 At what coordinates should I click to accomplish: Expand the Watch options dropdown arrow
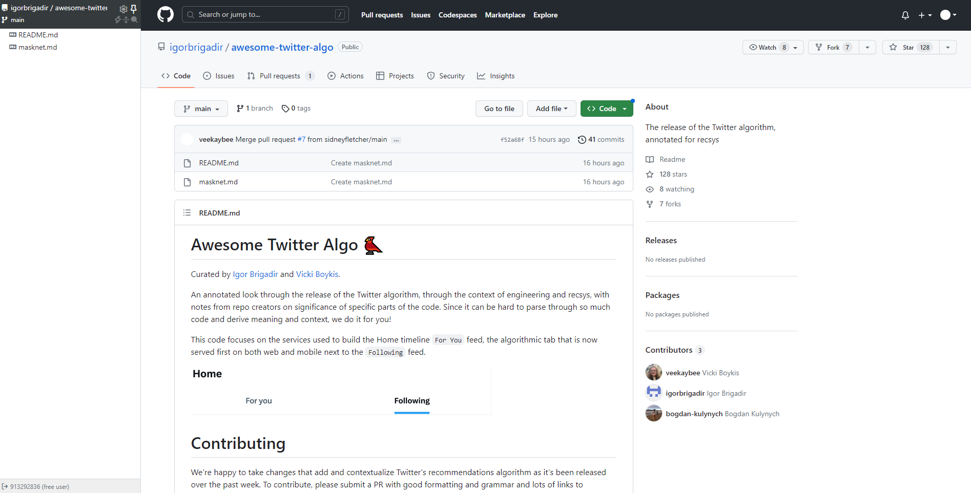[796, 47]
